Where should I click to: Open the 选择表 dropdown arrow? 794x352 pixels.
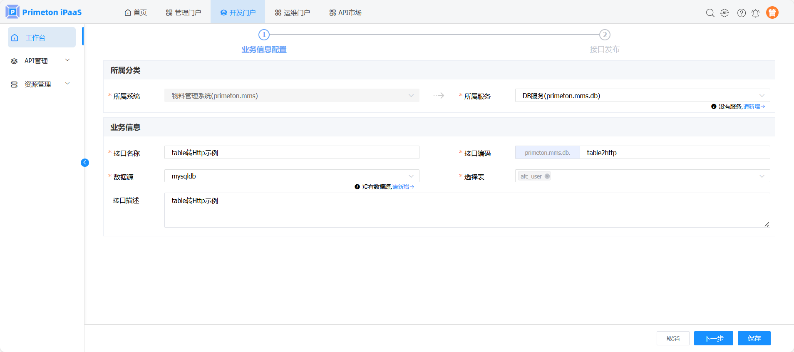[x=762, y=176]
